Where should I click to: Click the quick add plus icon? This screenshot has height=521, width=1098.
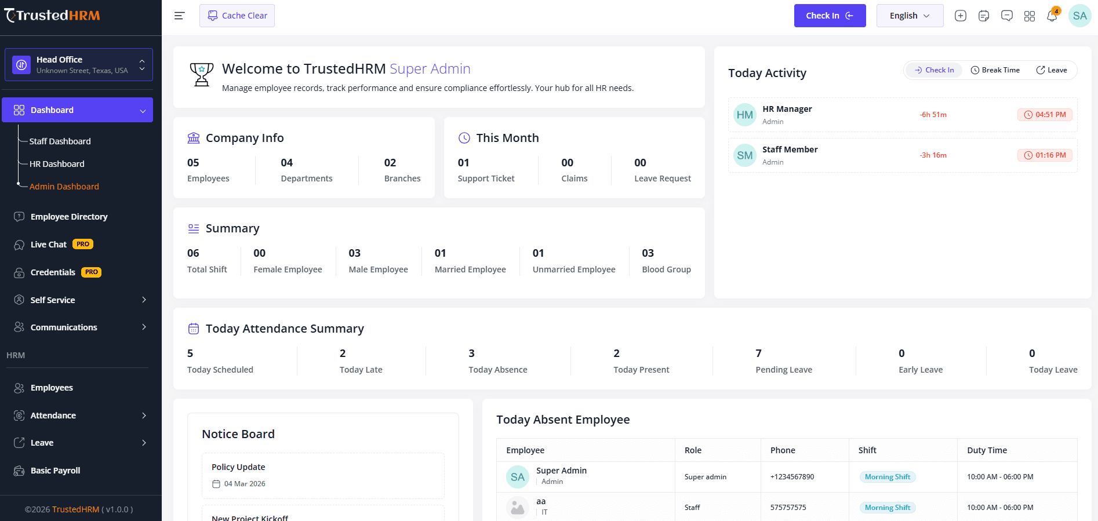(x=961, y=16)
